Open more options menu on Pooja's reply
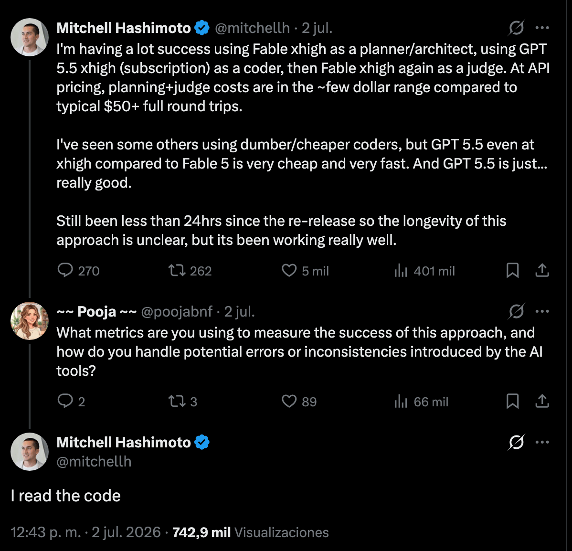572x551 pixels. [542, 311]
